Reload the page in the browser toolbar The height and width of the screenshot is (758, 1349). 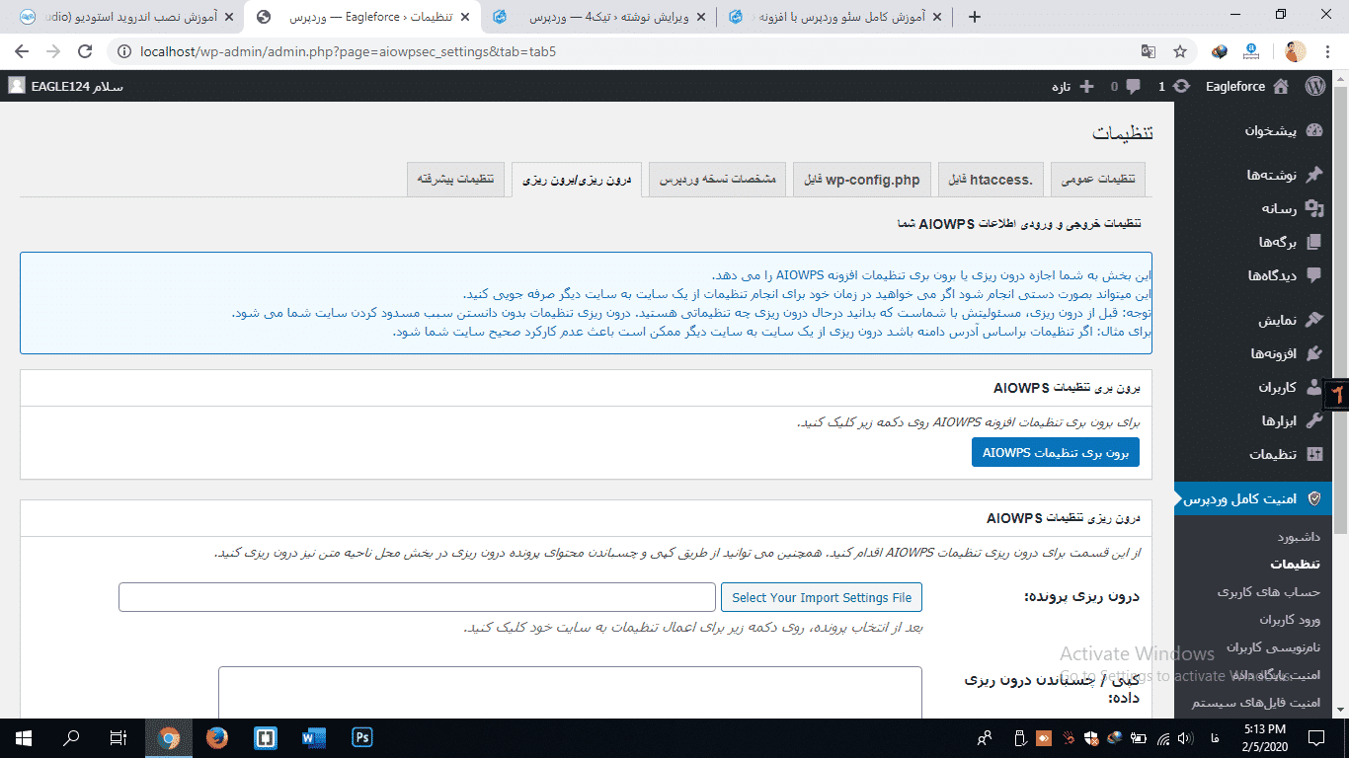point(85,51)
